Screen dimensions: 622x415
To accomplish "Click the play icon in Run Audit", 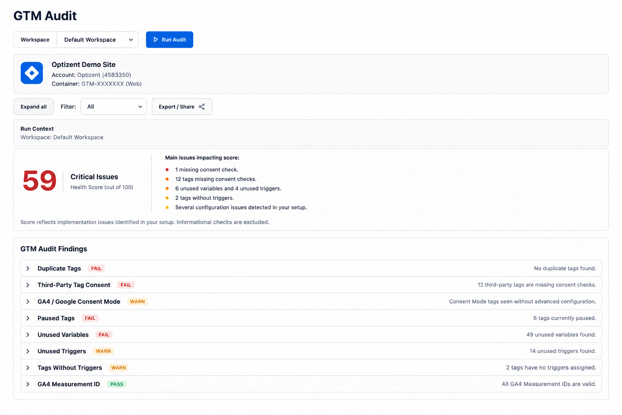I will tap(155, 40).
